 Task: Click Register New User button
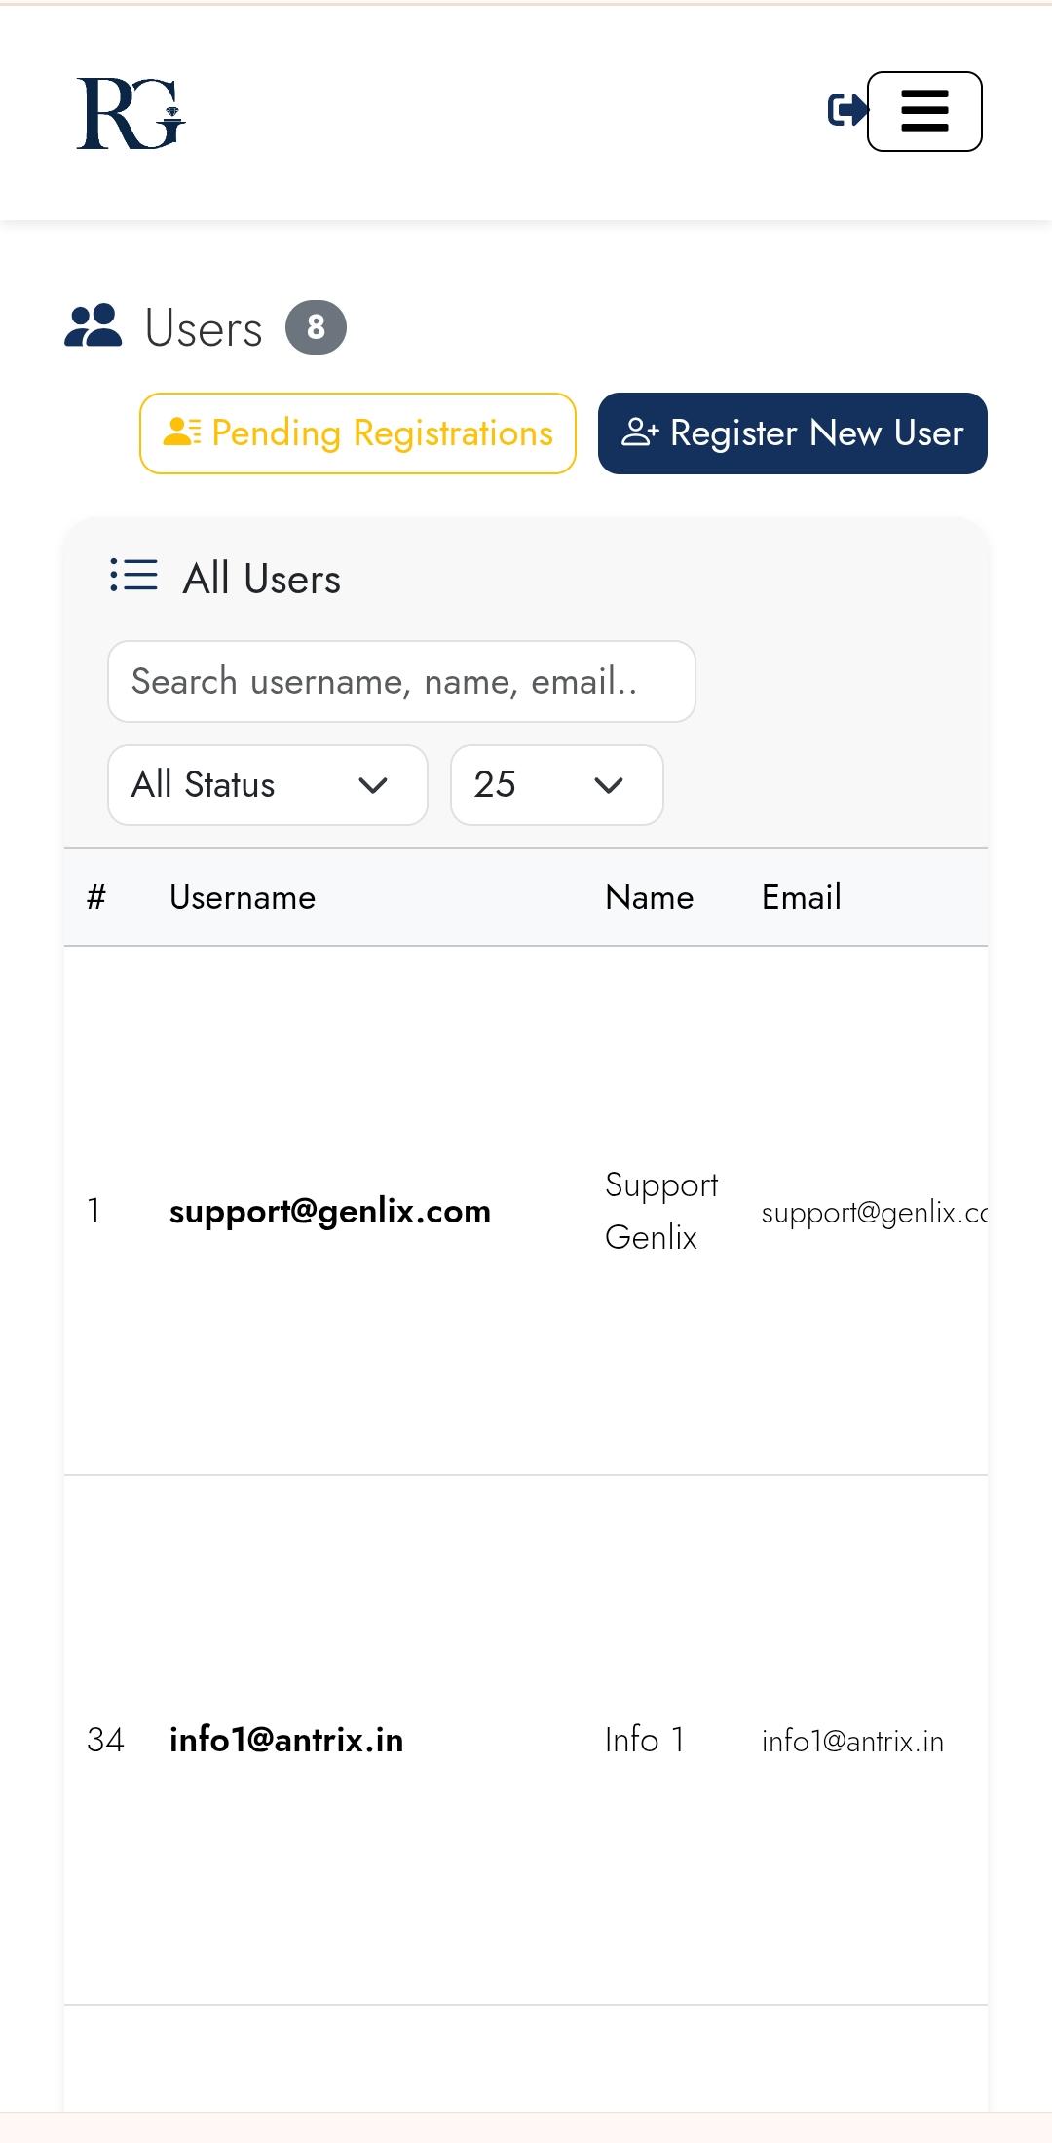tap(792, 433)
